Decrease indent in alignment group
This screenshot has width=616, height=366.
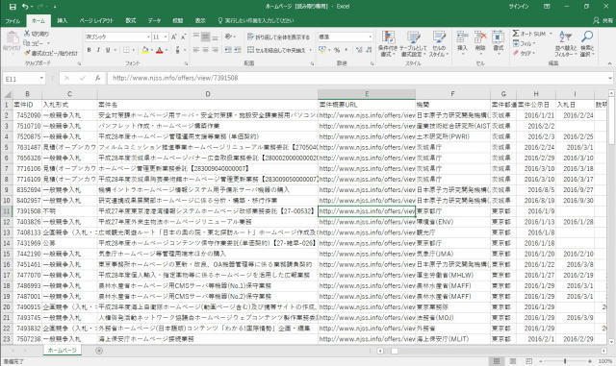point(228,50)
